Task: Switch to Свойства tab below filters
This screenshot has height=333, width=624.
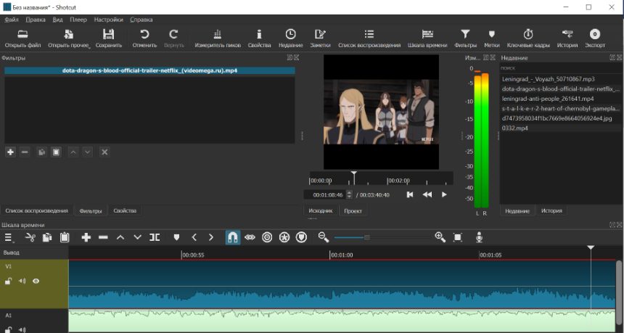Action: 125,210
